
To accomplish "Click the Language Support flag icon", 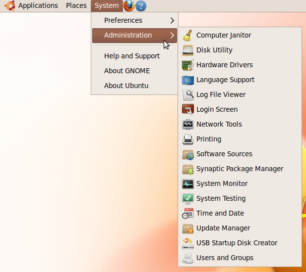I will [188, 80].
